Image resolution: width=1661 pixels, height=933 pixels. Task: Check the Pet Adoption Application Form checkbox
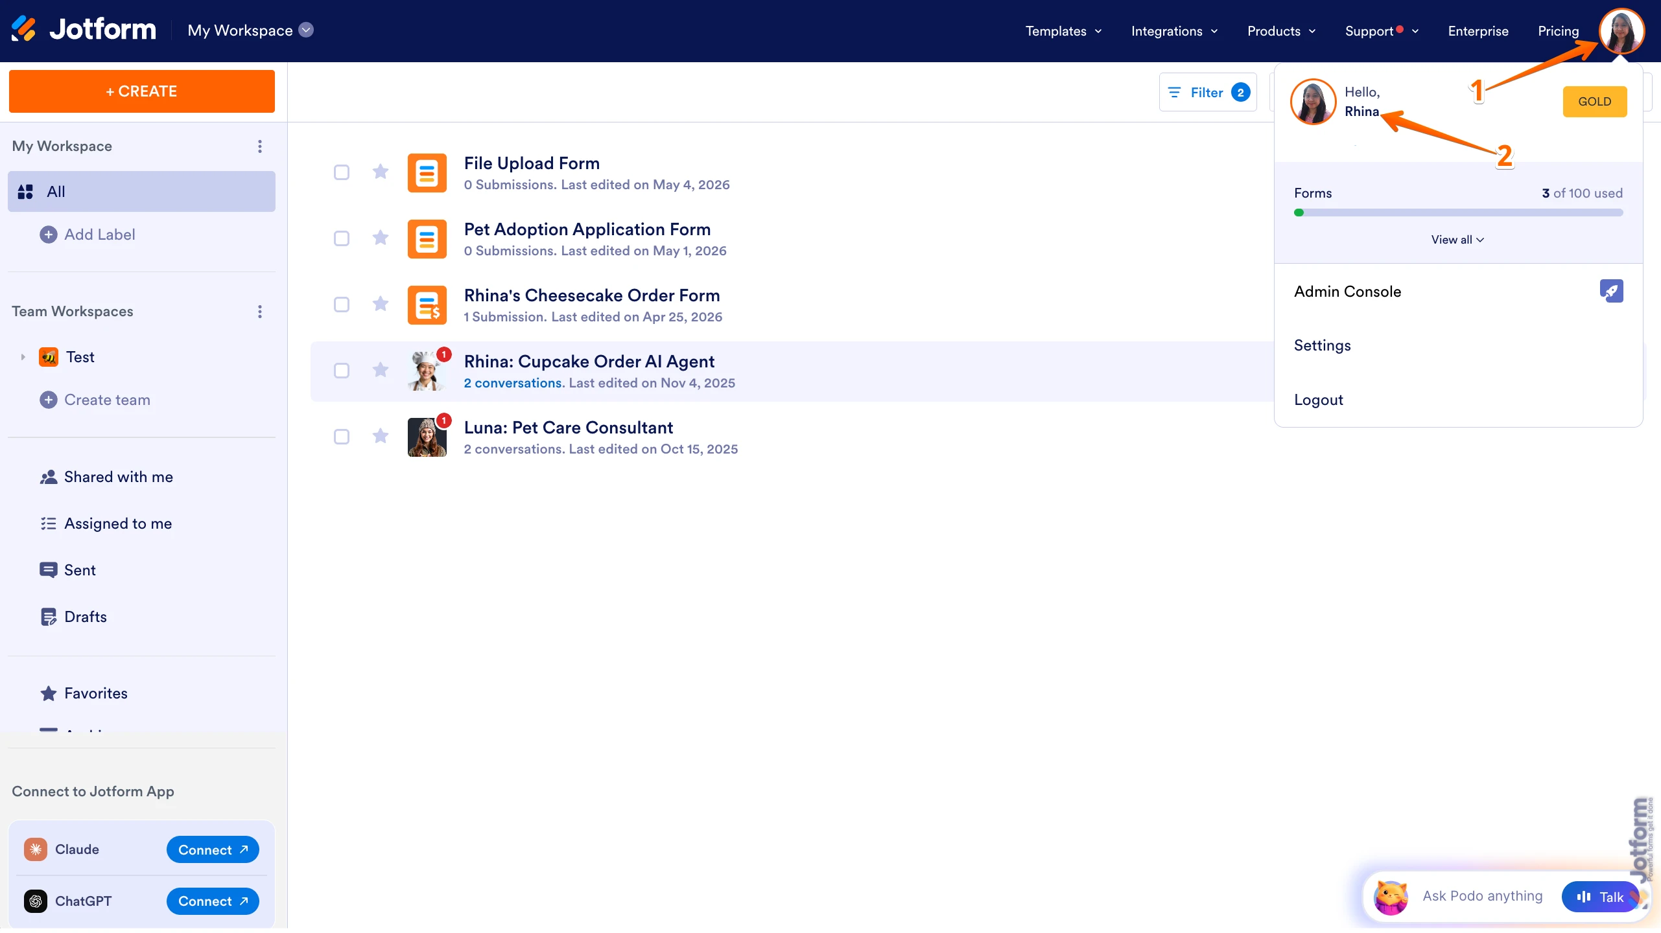[x=342, y=238]
